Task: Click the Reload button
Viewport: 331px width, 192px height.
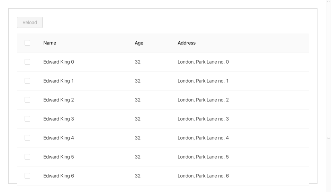Action: click(x=30, y=22)
